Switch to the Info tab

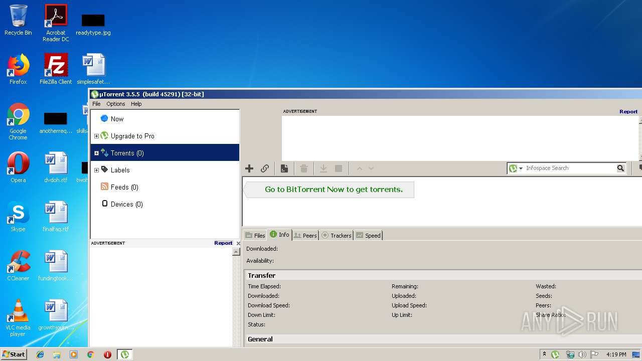279,234
